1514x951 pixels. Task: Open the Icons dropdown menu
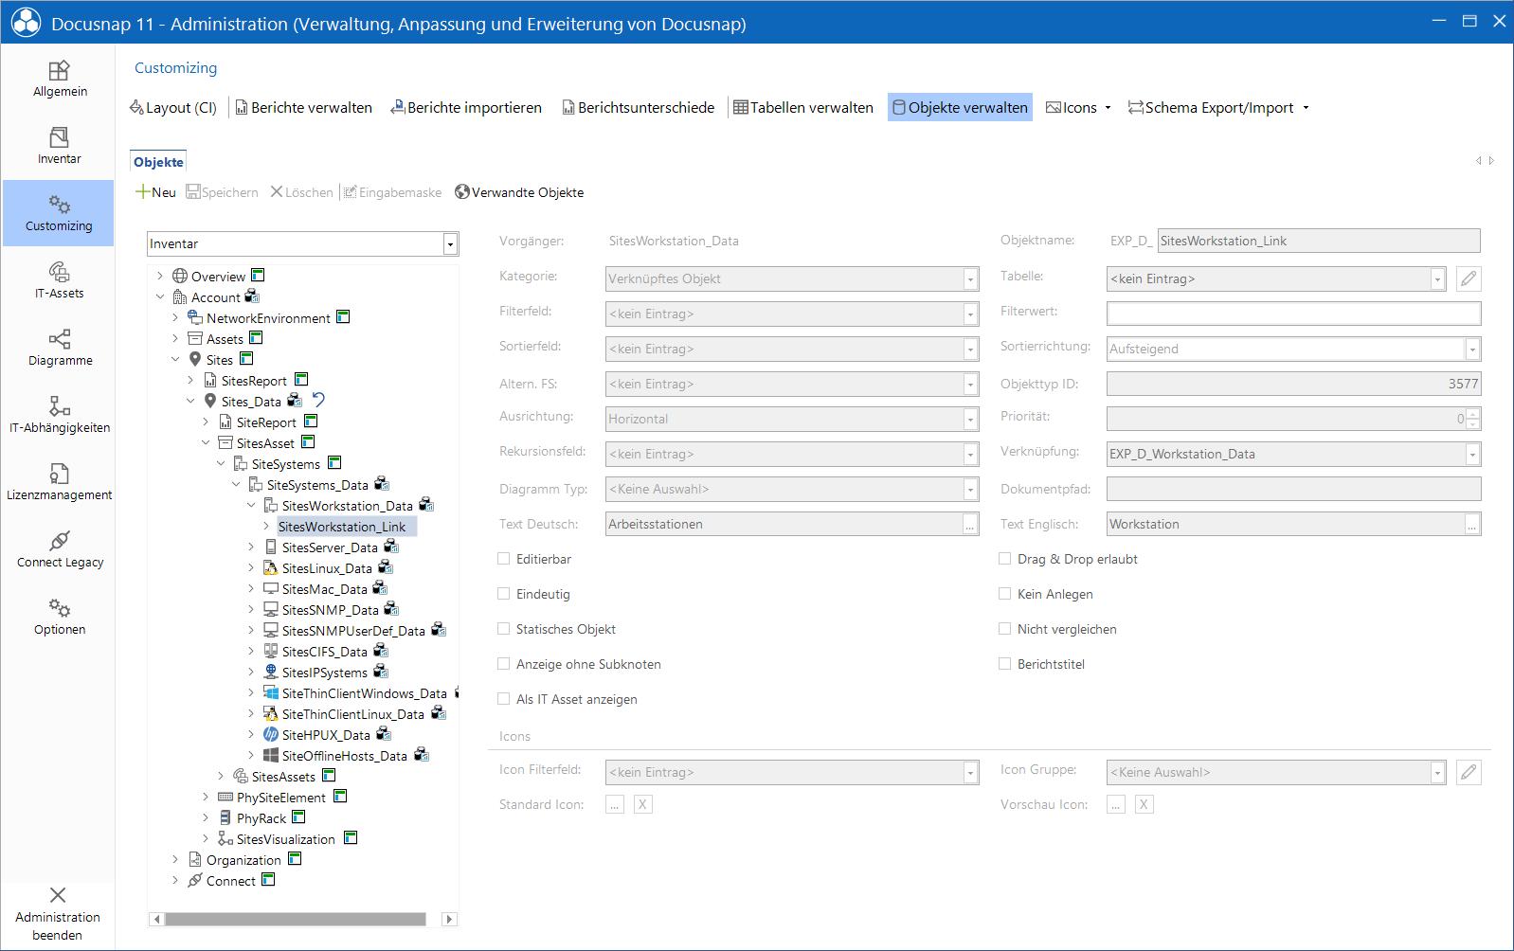[x=1078, y=108]
